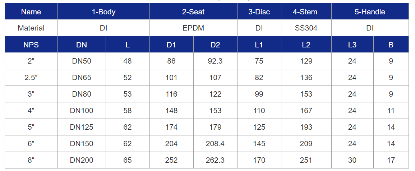Select the NPS column header
This screenshot has height=171, width=415.
(31, 45)
